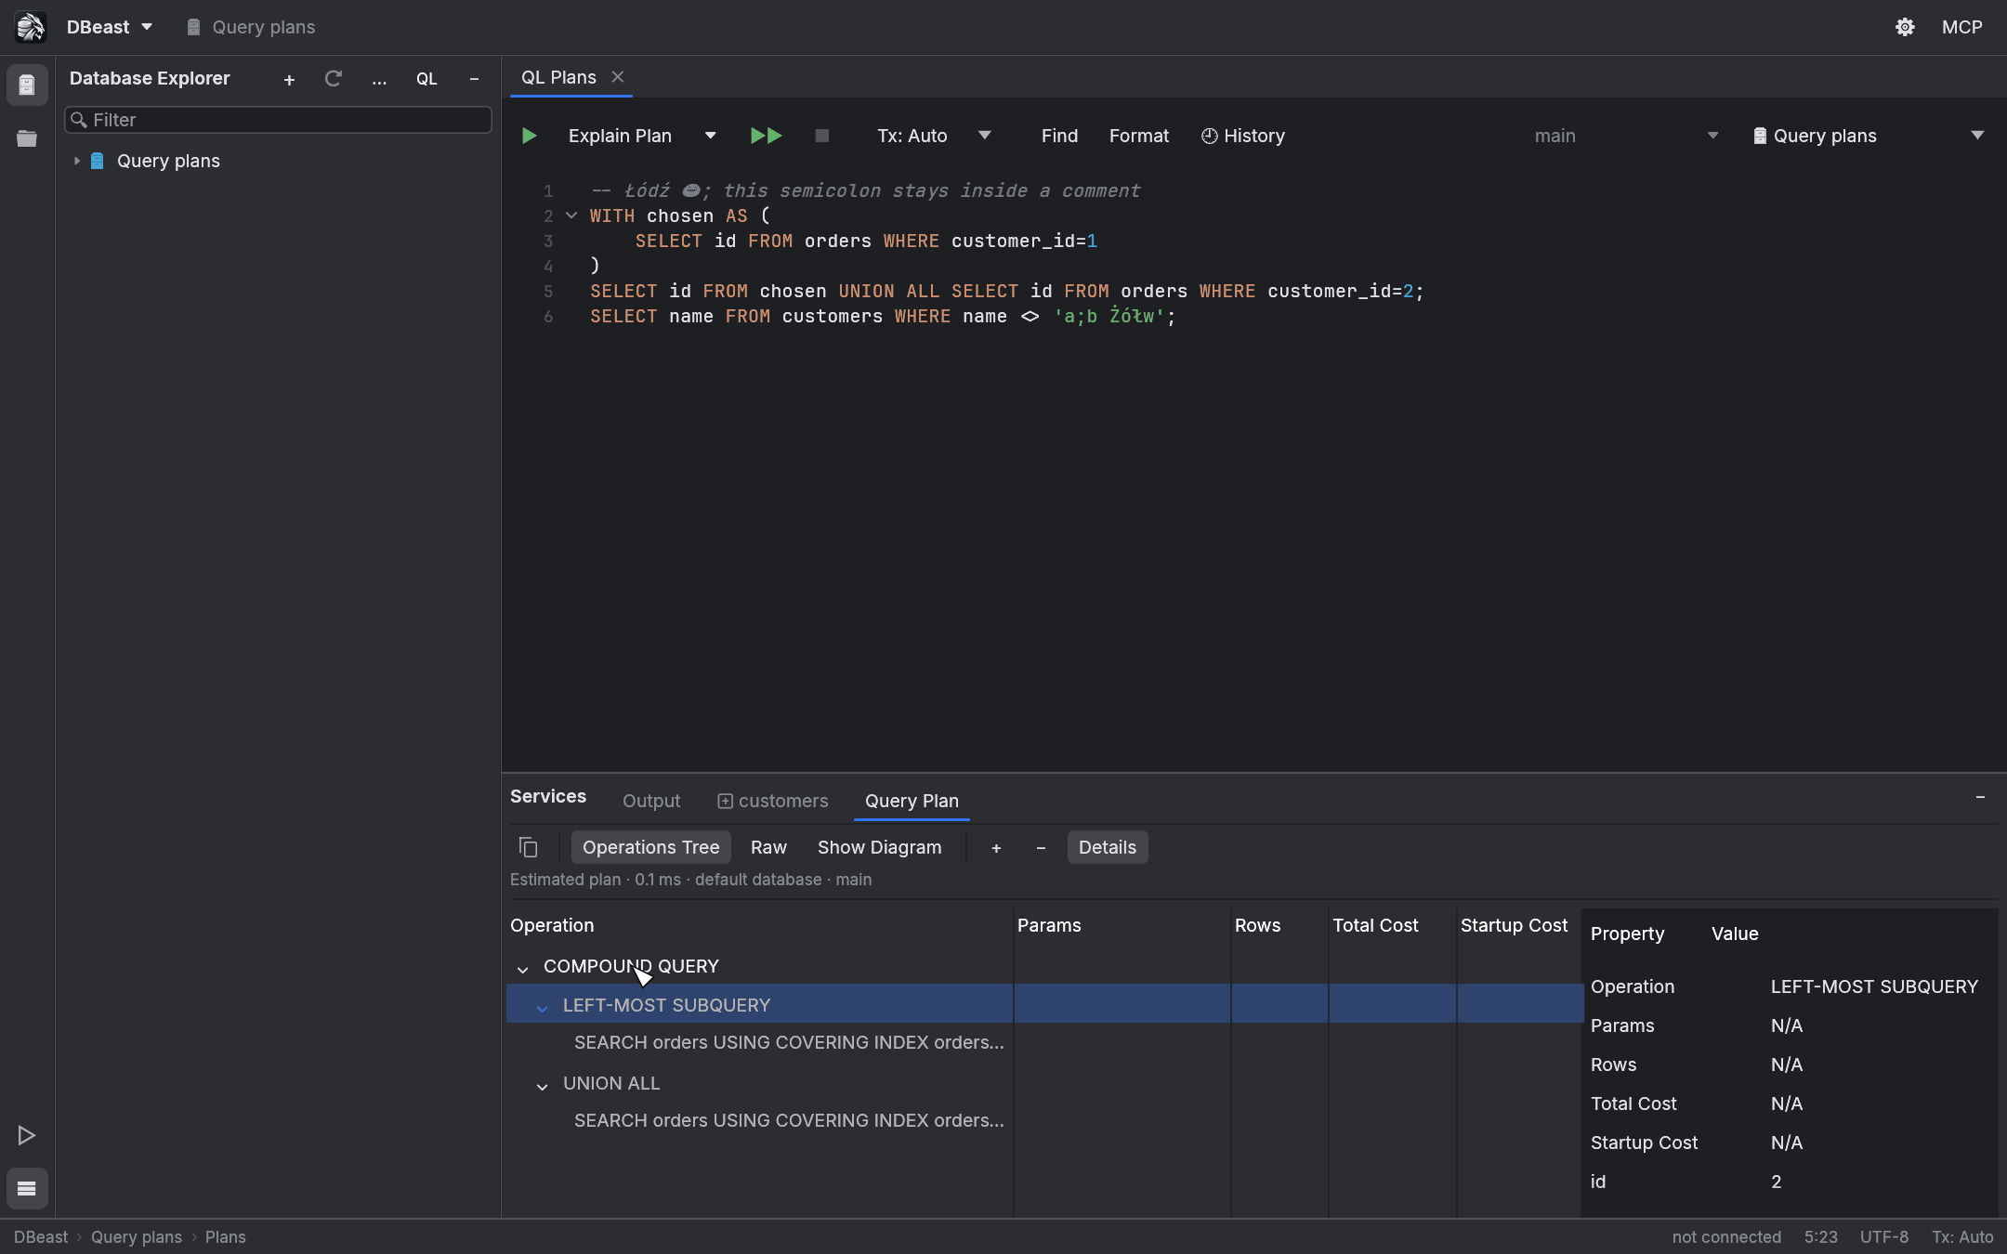2007x1254 pixels.
Task: Click the DBeast app logo icon
Action: pyautogui.click(x=30, y=27)
